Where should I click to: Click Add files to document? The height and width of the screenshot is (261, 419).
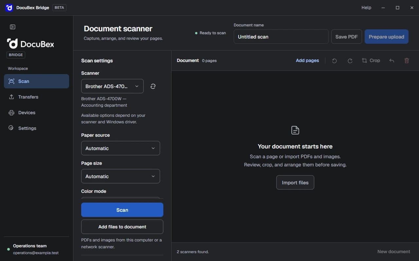tap(122, 227)
